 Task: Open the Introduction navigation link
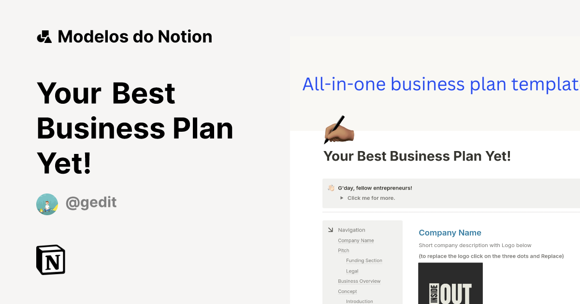pyautogui.click(x=359, y=301)
